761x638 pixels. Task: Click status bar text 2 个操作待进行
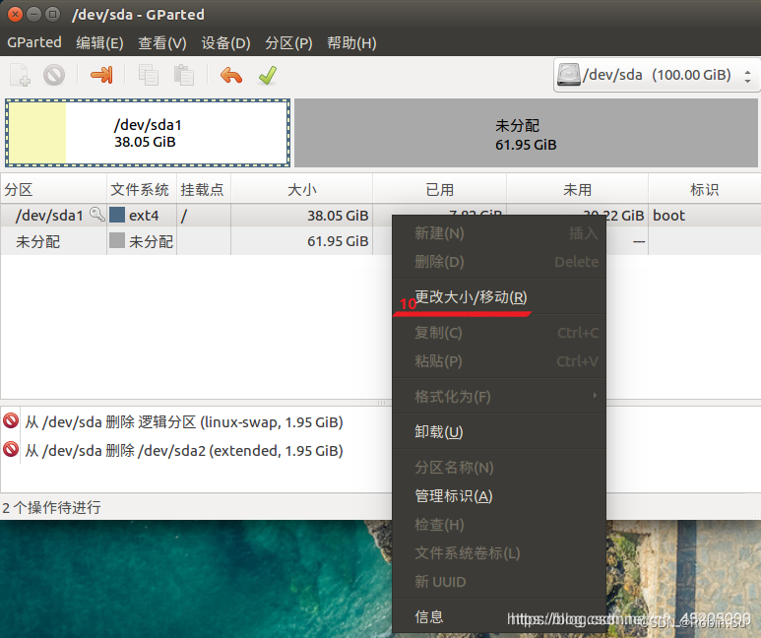tap(52, 507)
